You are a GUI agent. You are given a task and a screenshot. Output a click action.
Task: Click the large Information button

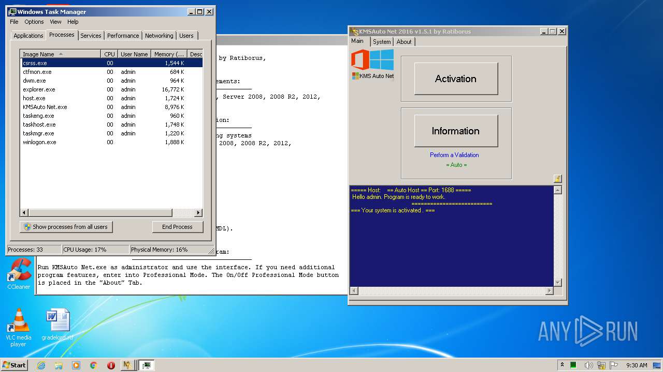click(456, 131)
